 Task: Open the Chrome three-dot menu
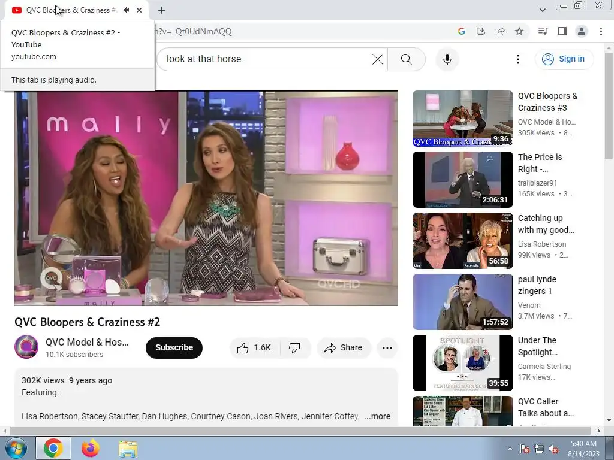point(601,31)
